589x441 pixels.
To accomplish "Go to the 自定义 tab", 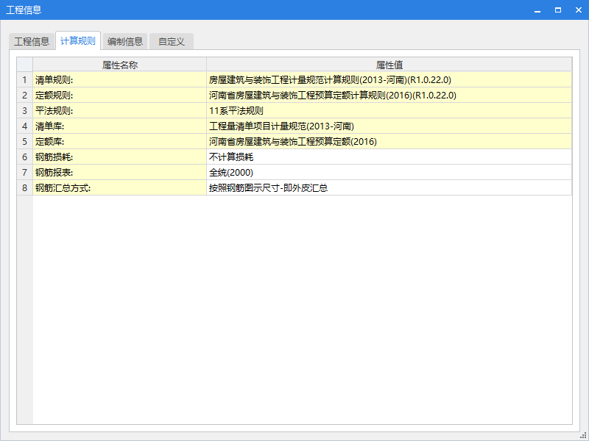I will tap(172, 41).
